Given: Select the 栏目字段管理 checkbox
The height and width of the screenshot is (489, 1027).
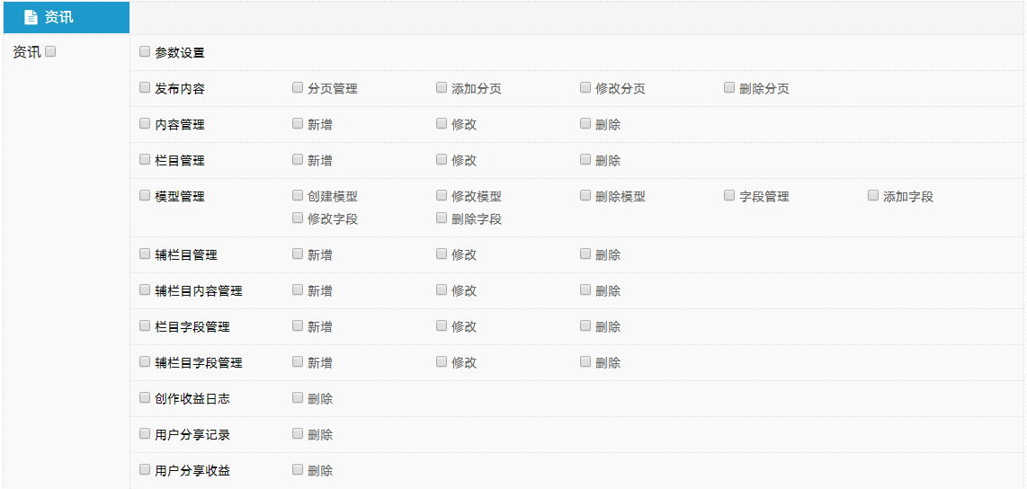Looking at the screenshot, I should 145,326.
